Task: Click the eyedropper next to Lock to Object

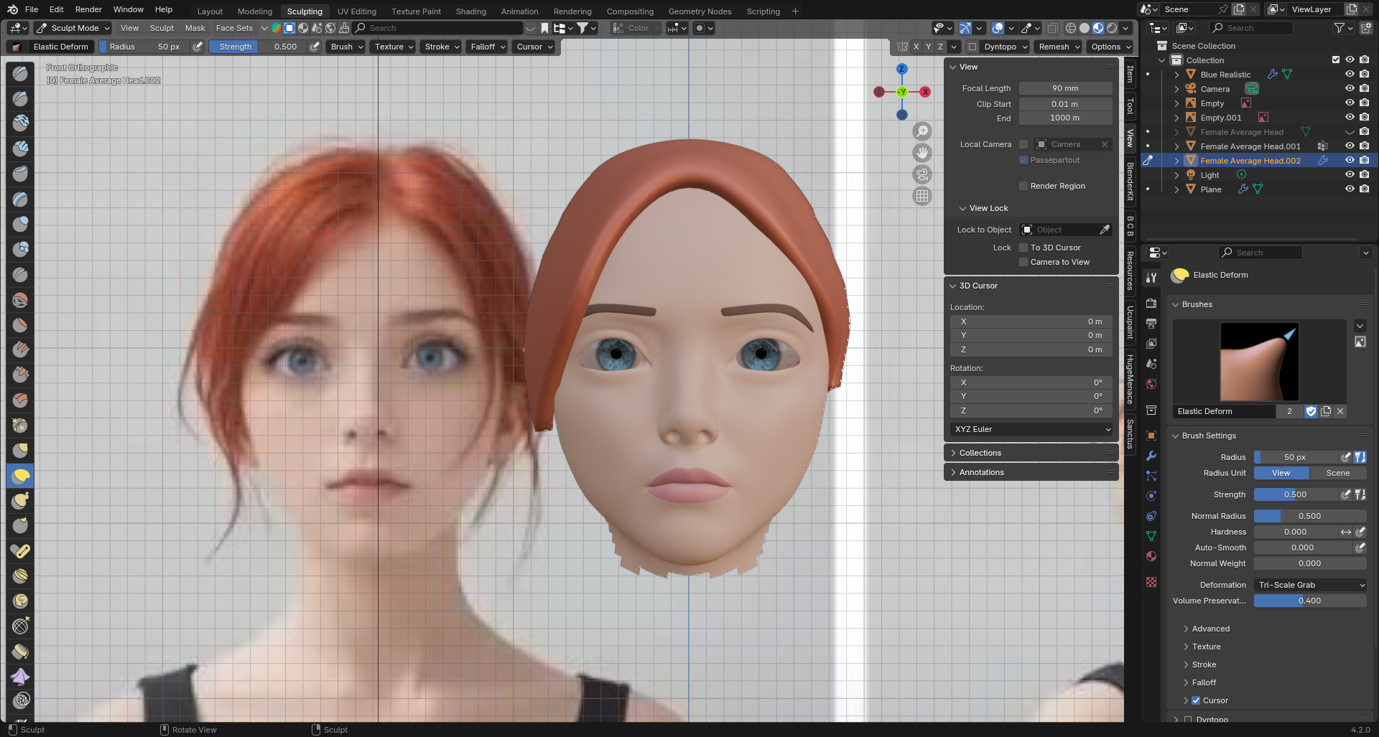Action: pyautogui.click(x=1105, y=230)
